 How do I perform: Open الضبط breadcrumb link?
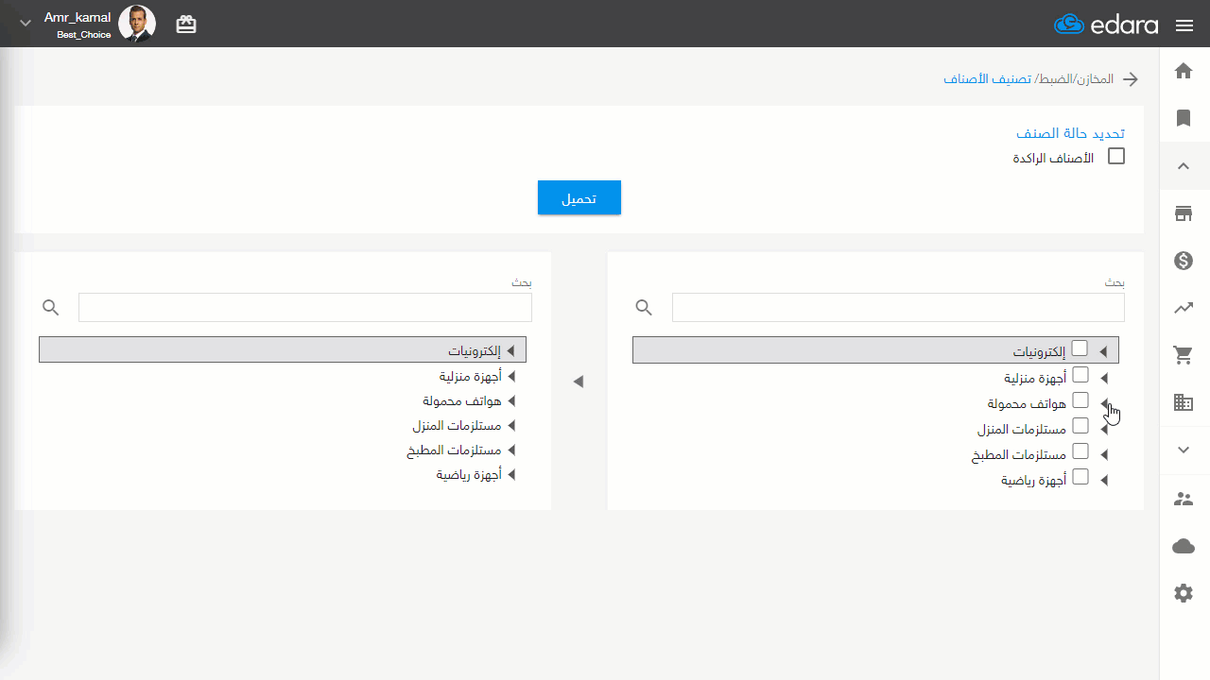pyautogui.click(x=1055, y=79)
